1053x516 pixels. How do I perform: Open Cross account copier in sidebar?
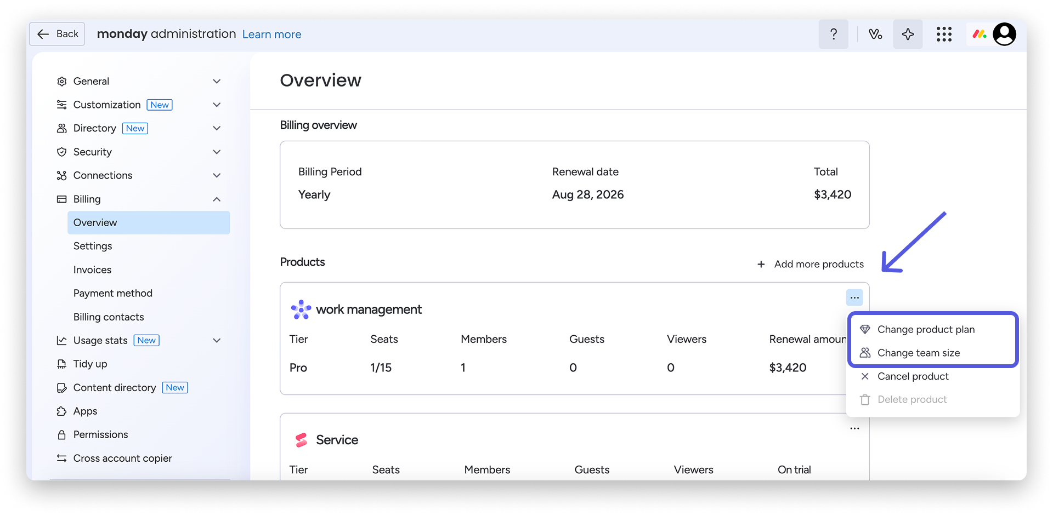123,458
